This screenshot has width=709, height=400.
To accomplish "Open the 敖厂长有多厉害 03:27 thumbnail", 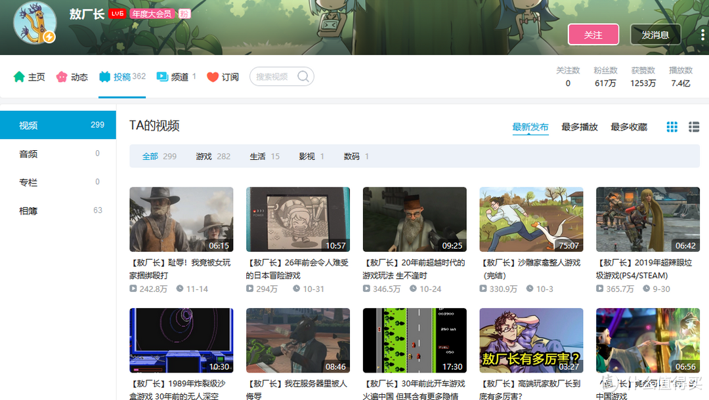I will pyautogui.click(x=531, y=340).
